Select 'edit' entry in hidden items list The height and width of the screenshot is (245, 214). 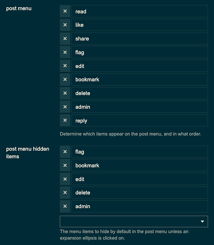pos(140,179)
